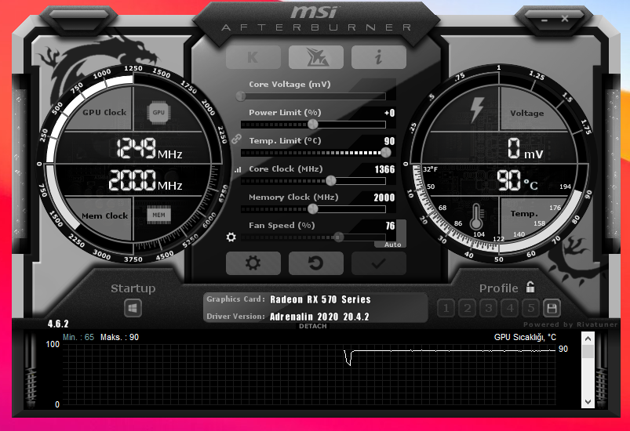Click driver version Adrenalin 2020 20.4.2
The image size is (630, 431).
click(319, 317)
